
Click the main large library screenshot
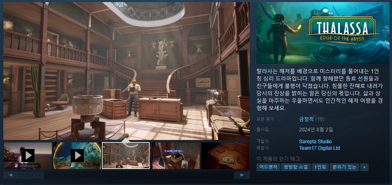tap(127, 71)
